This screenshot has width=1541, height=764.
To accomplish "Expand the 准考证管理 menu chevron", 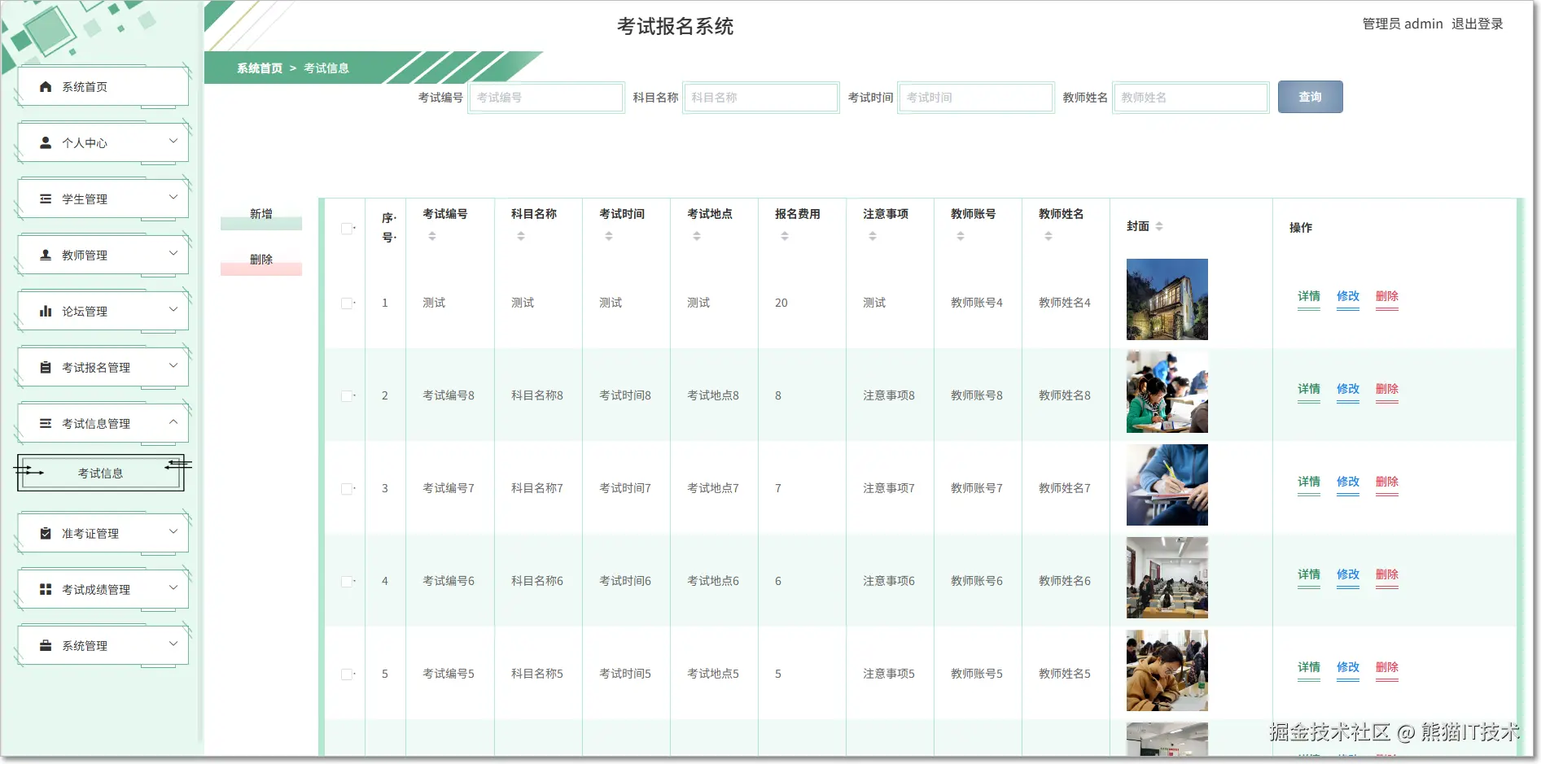I will click(x=173, y=532).
